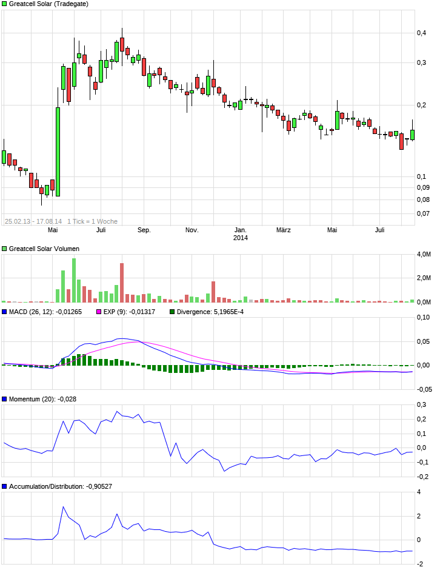Image resolution: width=440 pixels, height=570 pixels.
Task: Click the EXP (9): -0,01317 label
Action: click(129, 312)
